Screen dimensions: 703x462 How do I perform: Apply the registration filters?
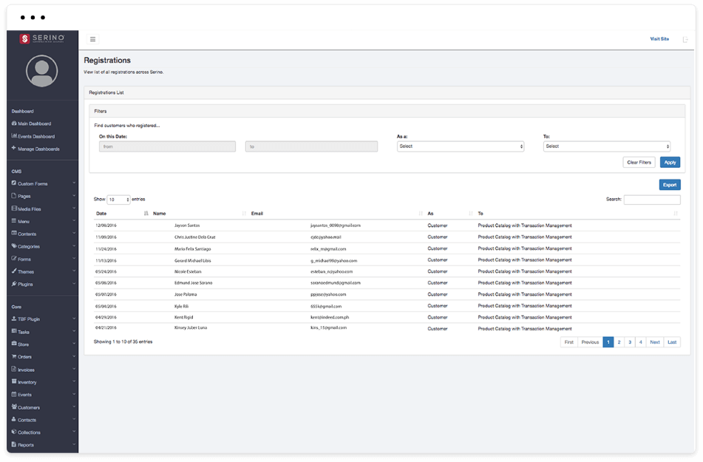click(x=670, y=163)
